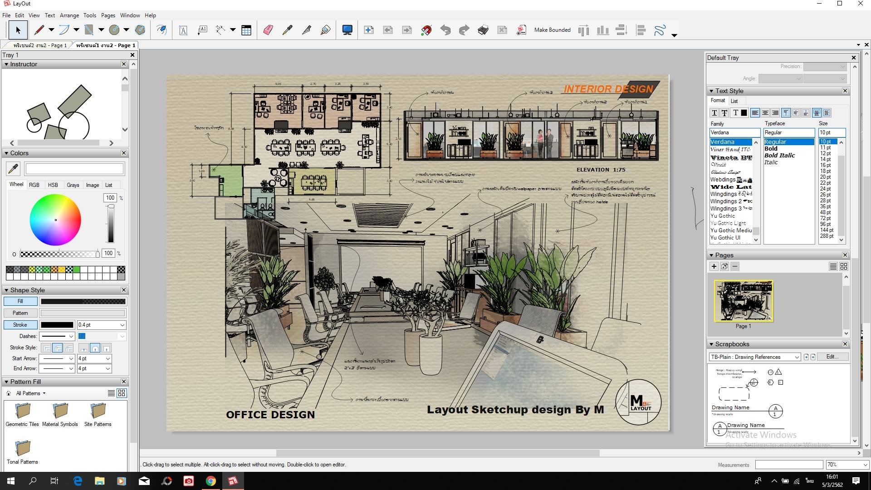Click the Make Bounded toolbar item

[x=552, y=30]
